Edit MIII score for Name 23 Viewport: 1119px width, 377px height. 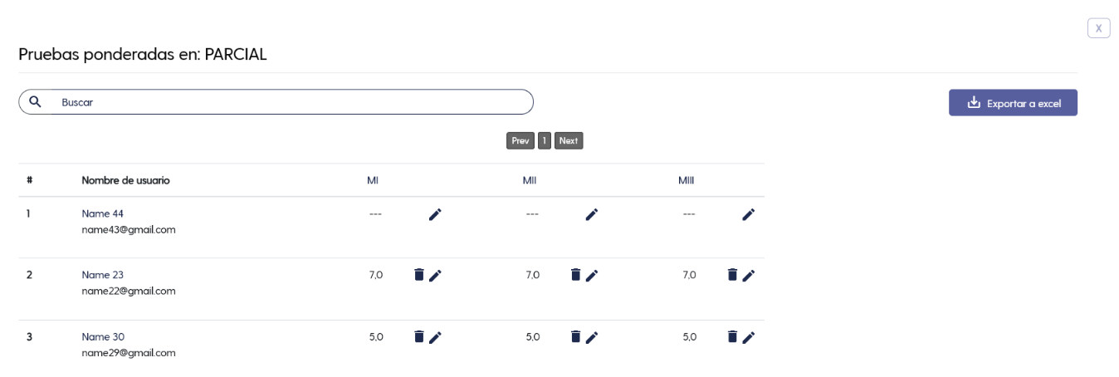tap(749, 276)
